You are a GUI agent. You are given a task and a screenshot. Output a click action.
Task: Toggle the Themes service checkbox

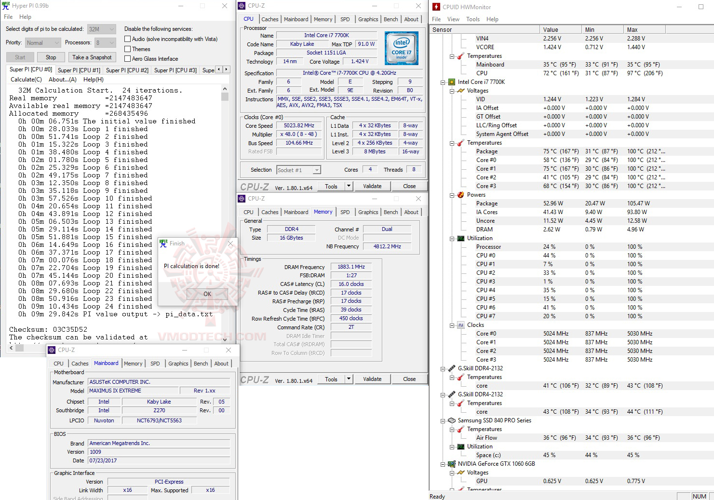127,49
